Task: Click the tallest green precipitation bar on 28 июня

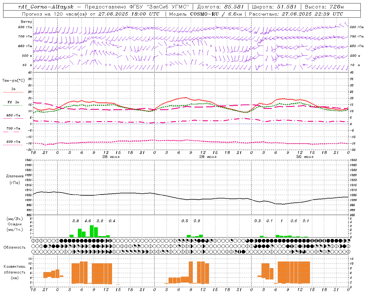Action: tap(92, 231)
